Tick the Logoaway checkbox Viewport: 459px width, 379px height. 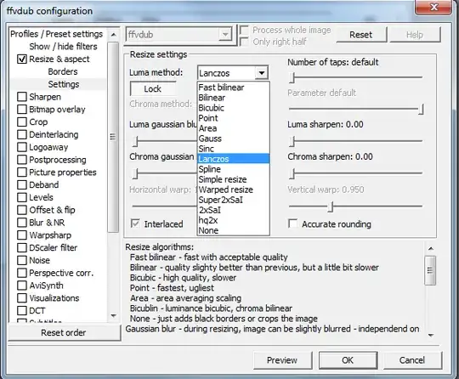click(x=22, y=147)
